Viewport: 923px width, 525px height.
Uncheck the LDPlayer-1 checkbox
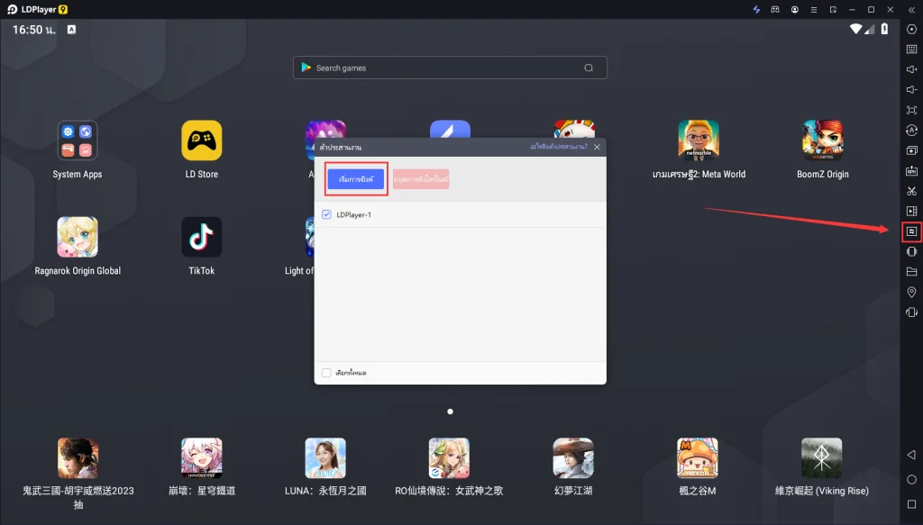tap(326, 214)
